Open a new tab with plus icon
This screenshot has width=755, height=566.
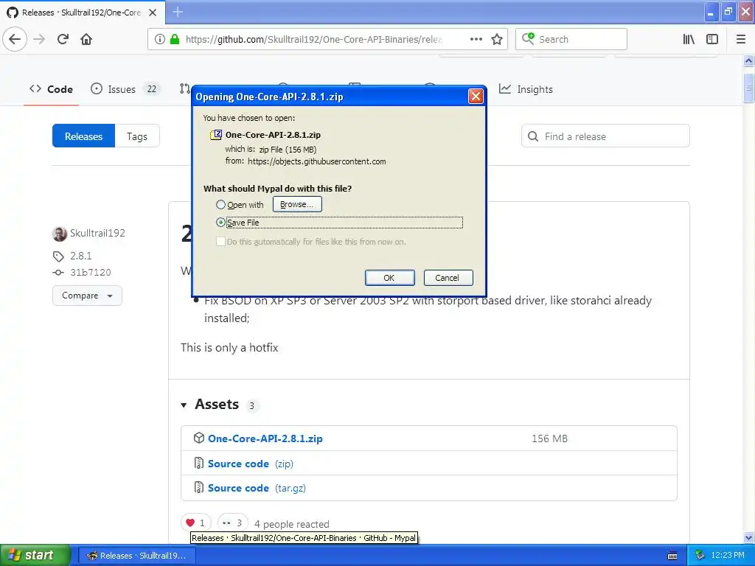(178, 12)
